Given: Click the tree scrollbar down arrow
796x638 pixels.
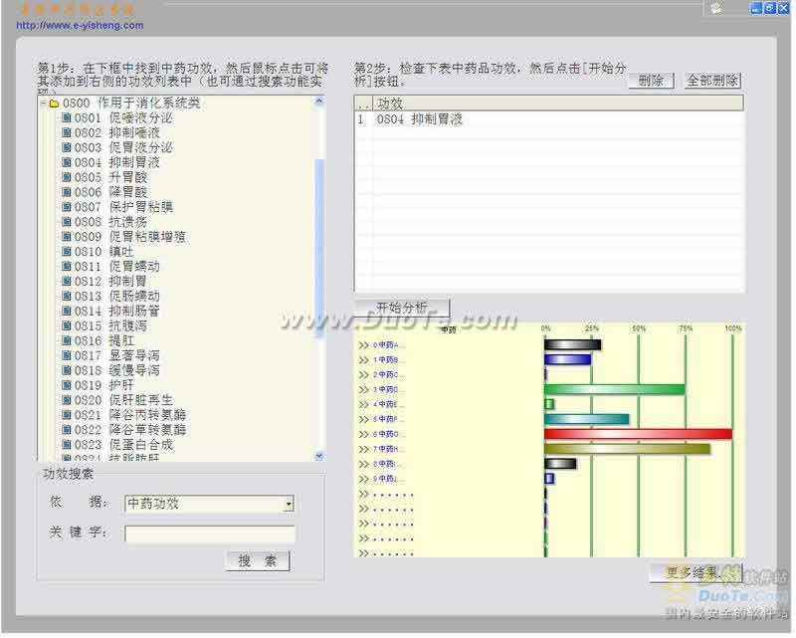Looking at the screenshot, I should tap(319, 456).
